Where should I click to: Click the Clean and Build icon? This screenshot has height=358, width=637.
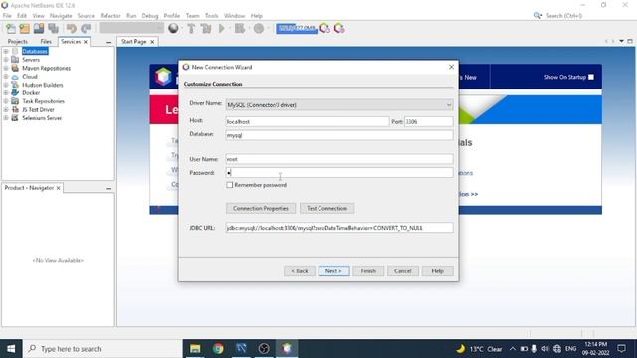pos(206,29)
